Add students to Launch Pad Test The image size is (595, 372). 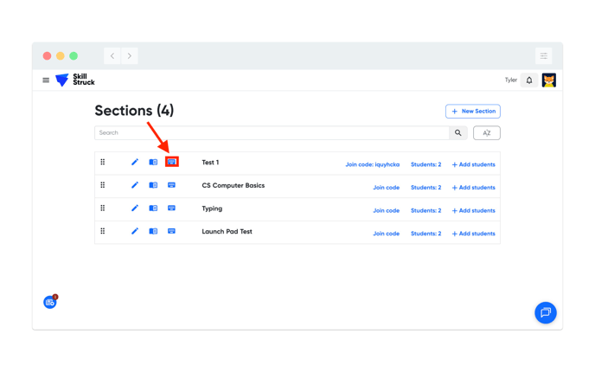pyautogui.click(x=473, y=234)
